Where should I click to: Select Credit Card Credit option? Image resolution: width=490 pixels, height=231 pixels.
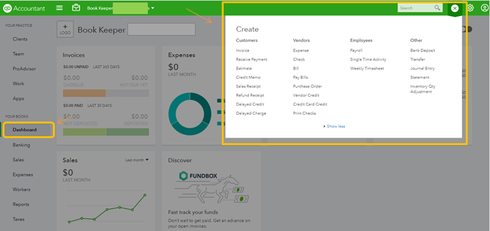(x=310, y=104)
